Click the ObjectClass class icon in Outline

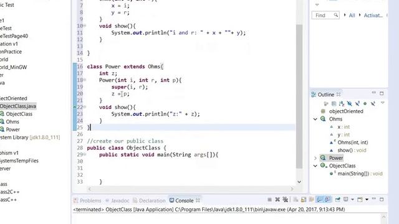[x=324, y=166]
